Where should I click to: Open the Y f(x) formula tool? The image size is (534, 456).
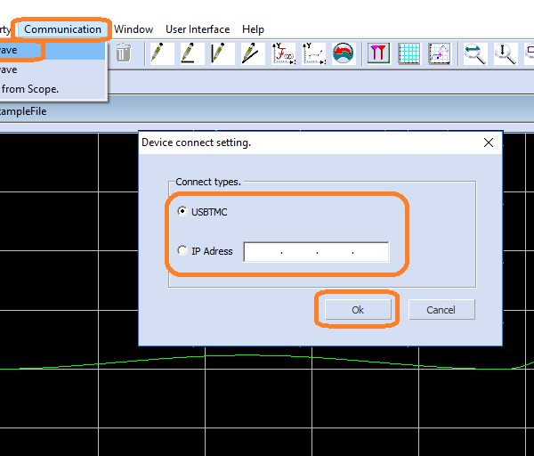pyautogui.click(x=284, y=53)
